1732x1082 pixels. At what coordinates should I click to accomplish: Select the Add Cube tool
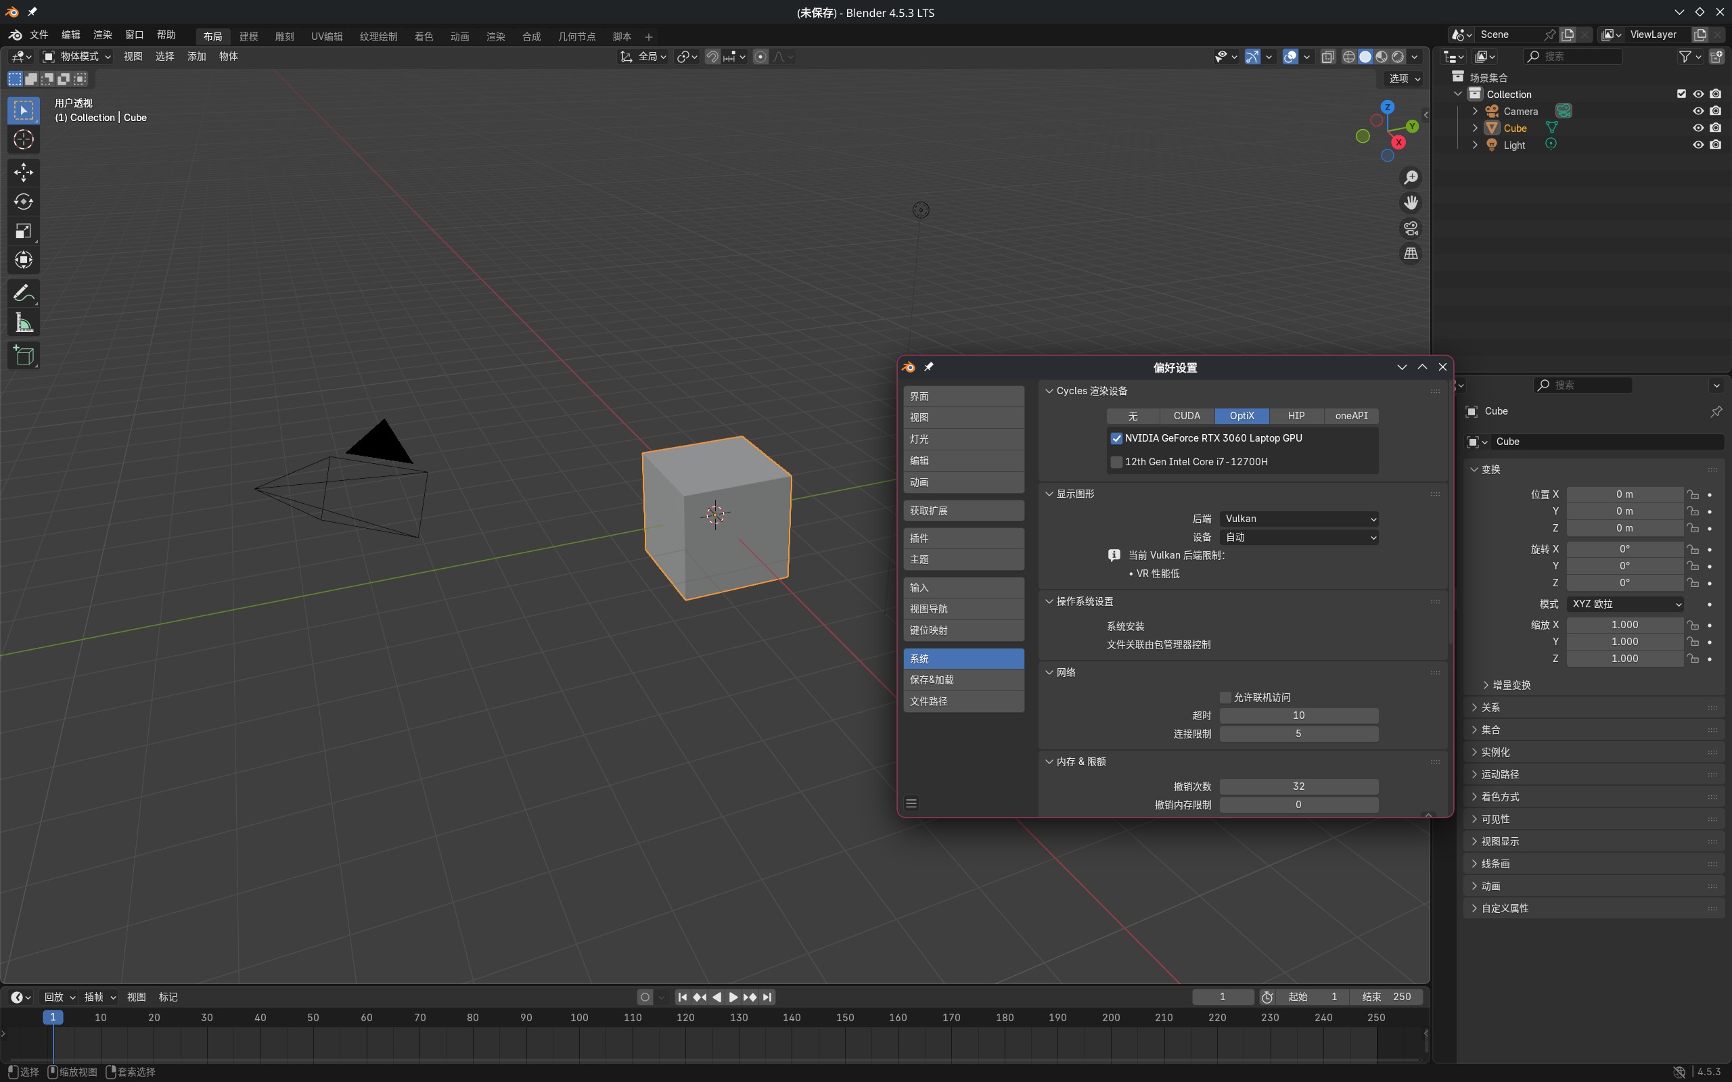(x=24, y=356)
